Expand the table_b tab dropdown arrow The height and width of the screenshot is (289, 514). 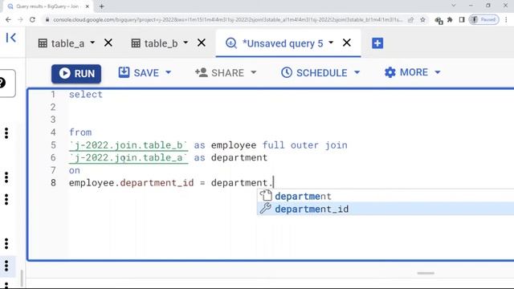pyautogui.click(x=186, y=43)
